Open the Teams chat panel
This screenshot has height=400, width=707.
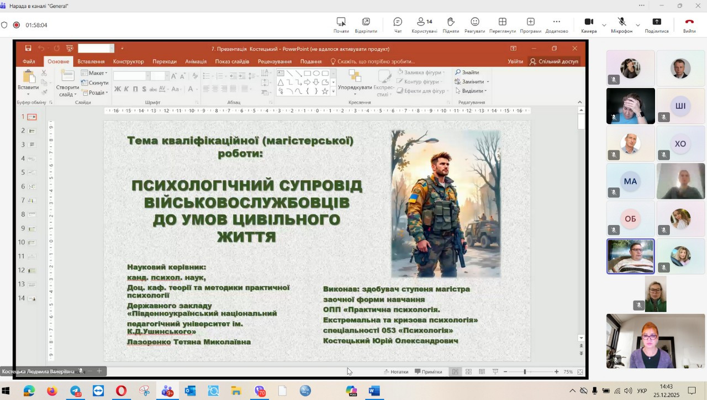coord(398,24)
